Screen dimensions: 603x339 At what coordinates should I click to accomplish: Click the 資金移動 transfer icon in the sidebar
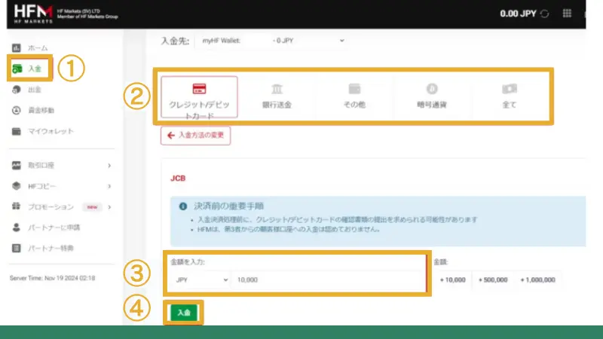point(16,110)
